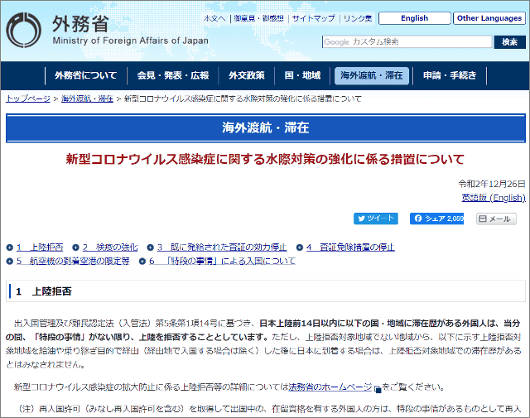Click external link icon after 法務省のホームページ
530x418 pixels.
[378, 387]
